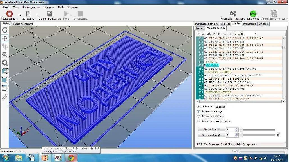Click the Первый слой label button

click(x=212, y=129)
